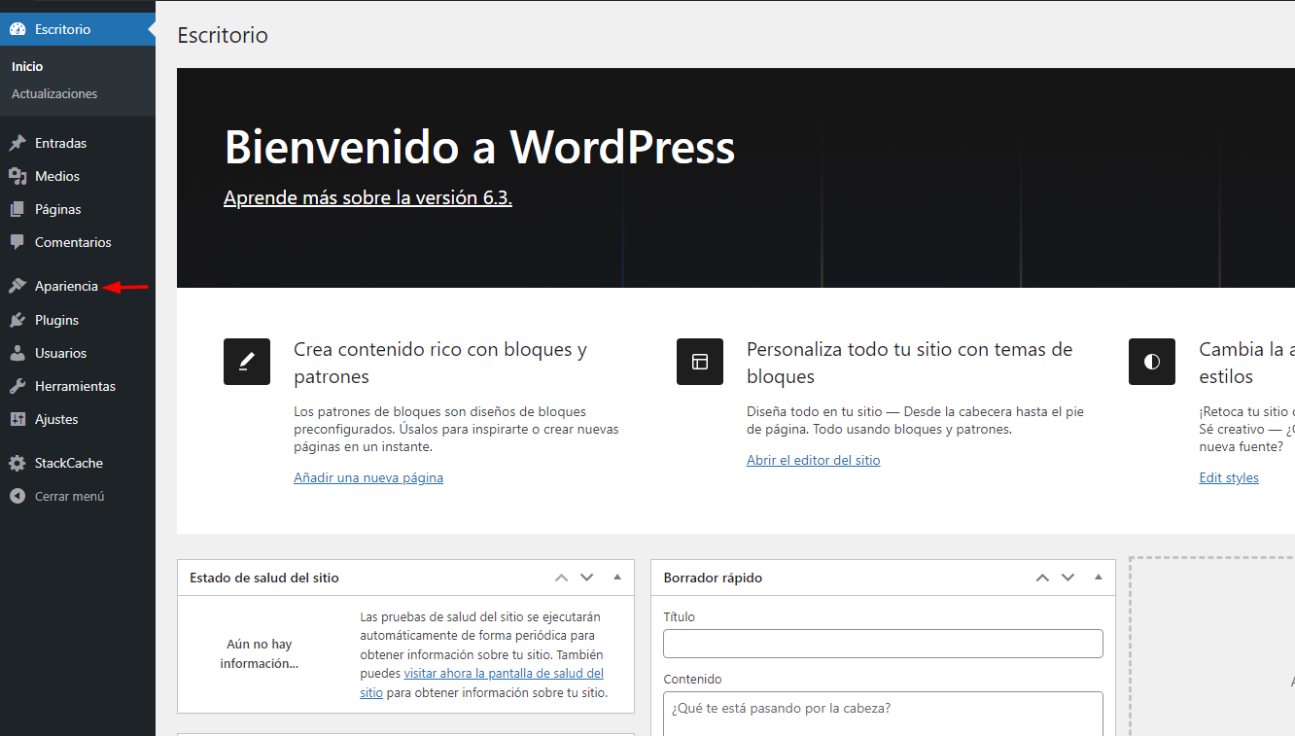Click the Edit styles link

coord(1229,477)
